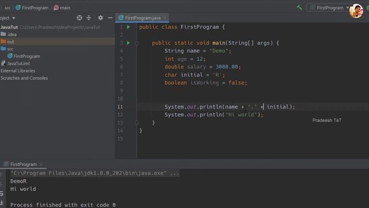
Task: Click the scroll to end icon in run console
Action: pyautogui.click(x=2, y=202)
